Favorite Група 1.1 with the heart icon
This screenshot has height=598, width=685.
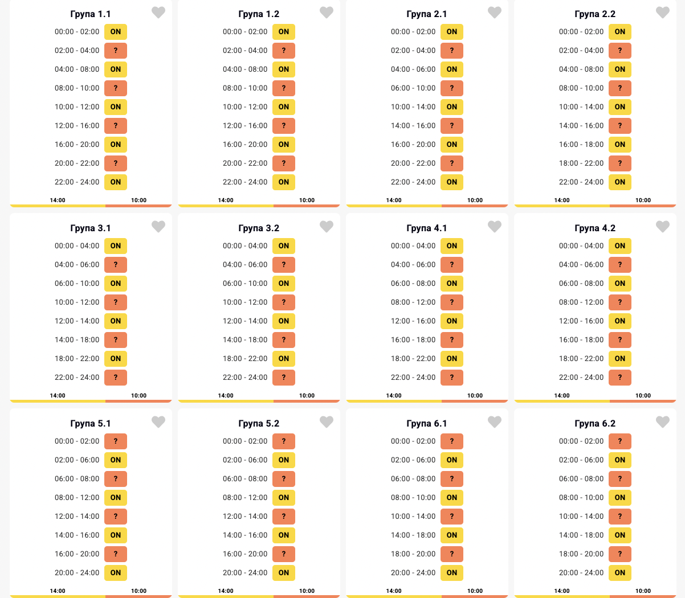(x=158, y=13)
